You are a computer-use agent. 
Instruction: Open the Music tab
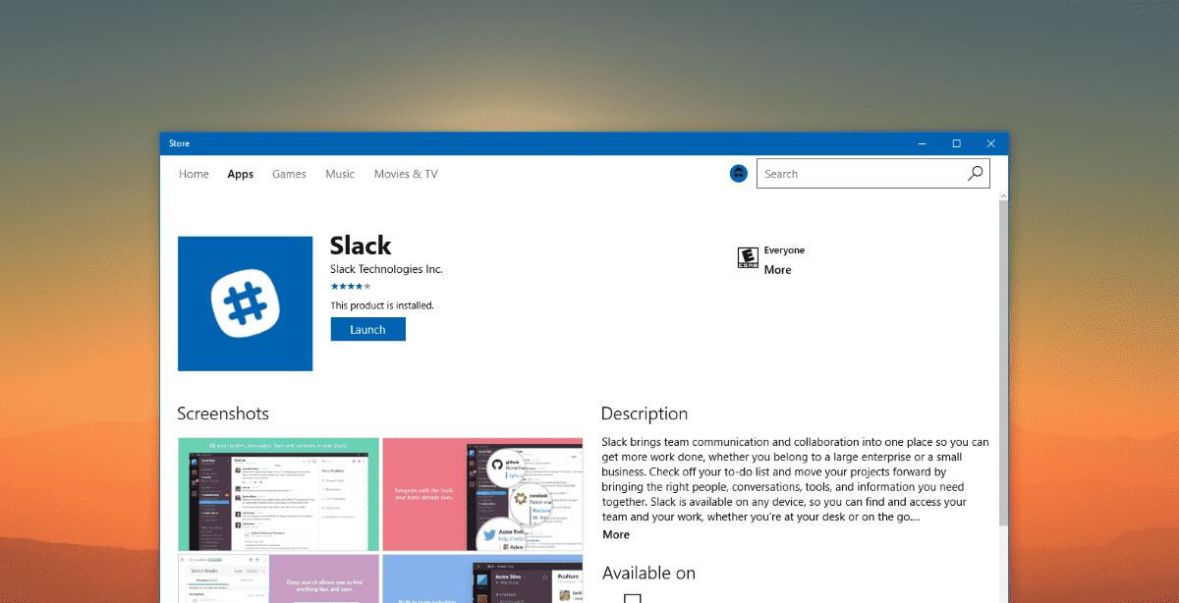tap(340, 174)
